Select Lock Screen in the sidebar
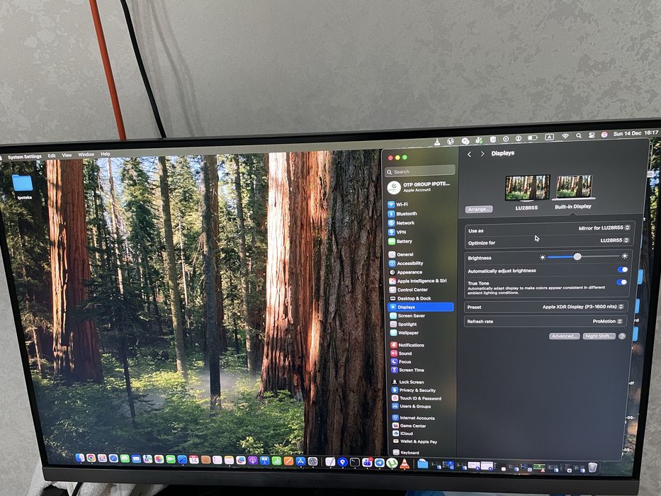 [x=408, y=382]
